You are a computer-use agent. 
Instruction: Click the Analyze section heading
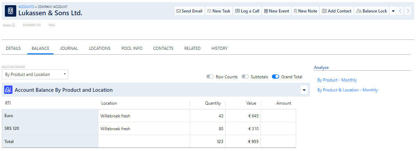tap(321, 68)
